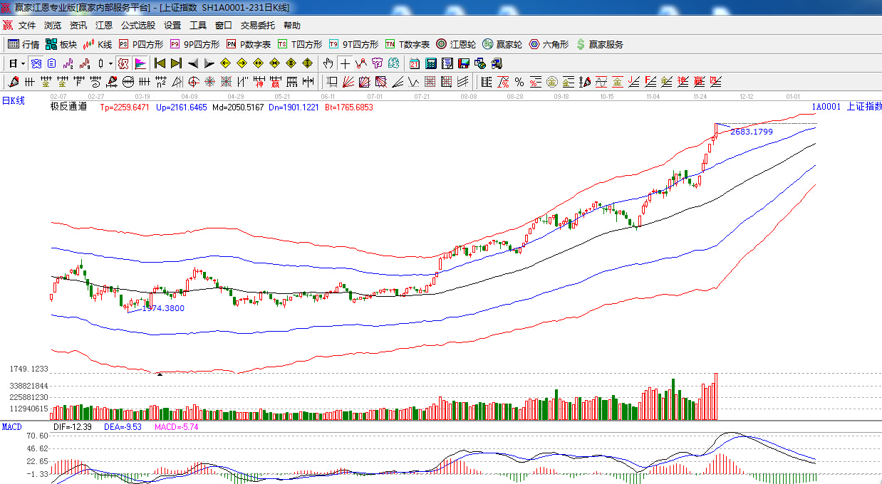Click the 日K线 period label on chart

pos(13,101)
